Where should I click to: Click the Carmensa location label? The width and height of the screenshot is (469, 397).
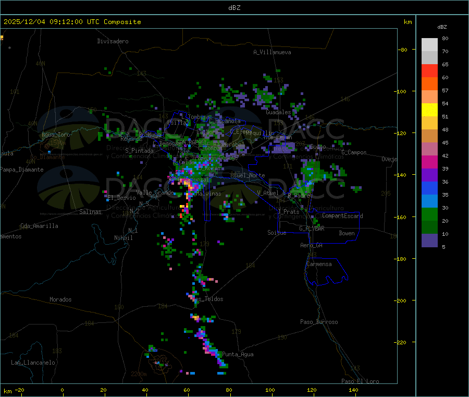(319, 264)
